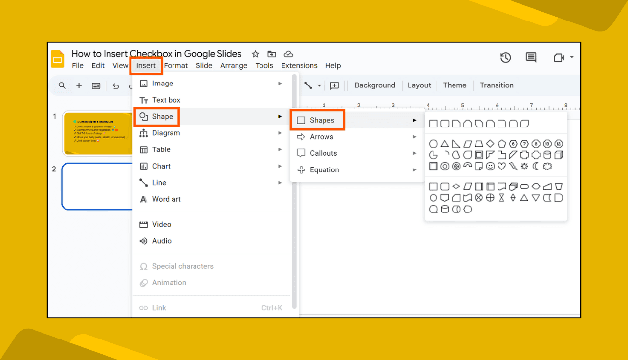Join a video call with camera icon
The image size is (628, 360).
tap(559, 57)
